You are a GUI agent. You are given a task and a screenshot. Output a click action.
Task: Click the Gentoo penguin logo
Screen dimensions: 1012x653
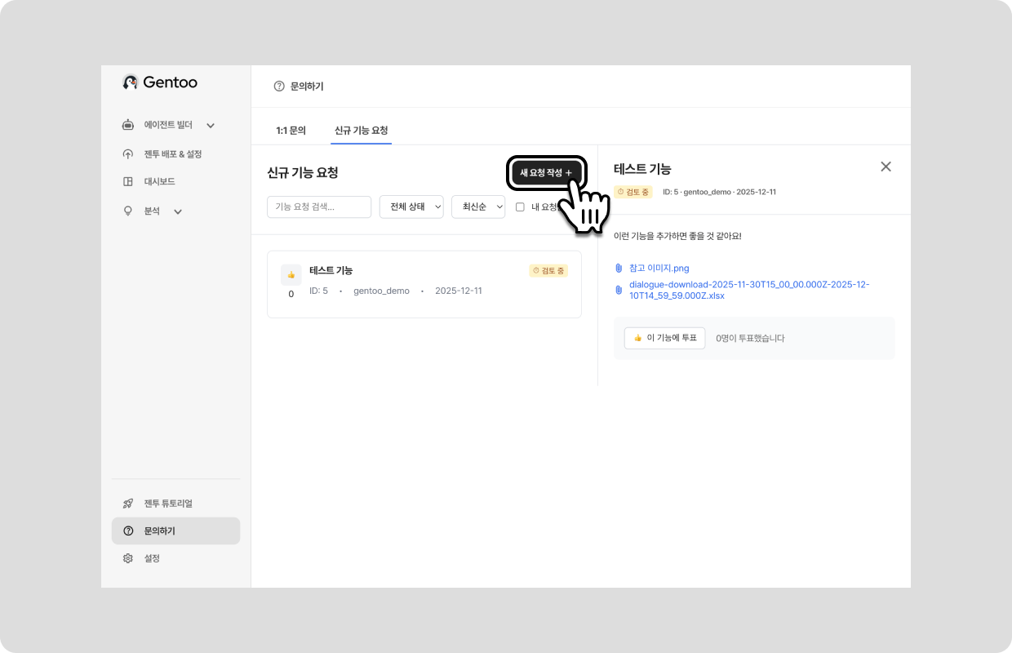click(x=130, y=82)
